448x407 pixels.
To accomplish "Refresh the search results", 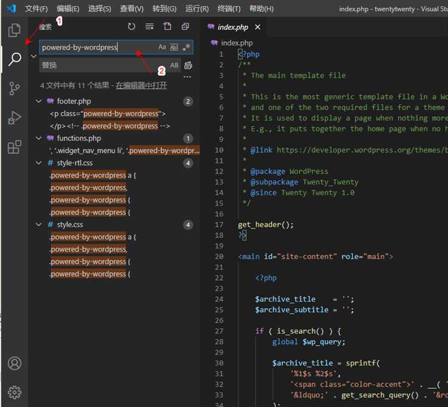I will [131, 27].
